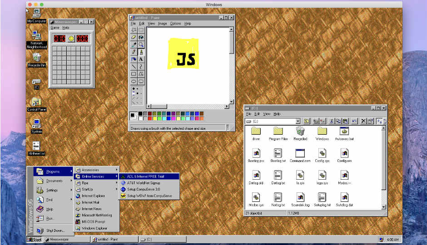Viewport: 427px width, 245px height.
Task: Click the C: window scroll down arrow
Action: coord(384,207)
